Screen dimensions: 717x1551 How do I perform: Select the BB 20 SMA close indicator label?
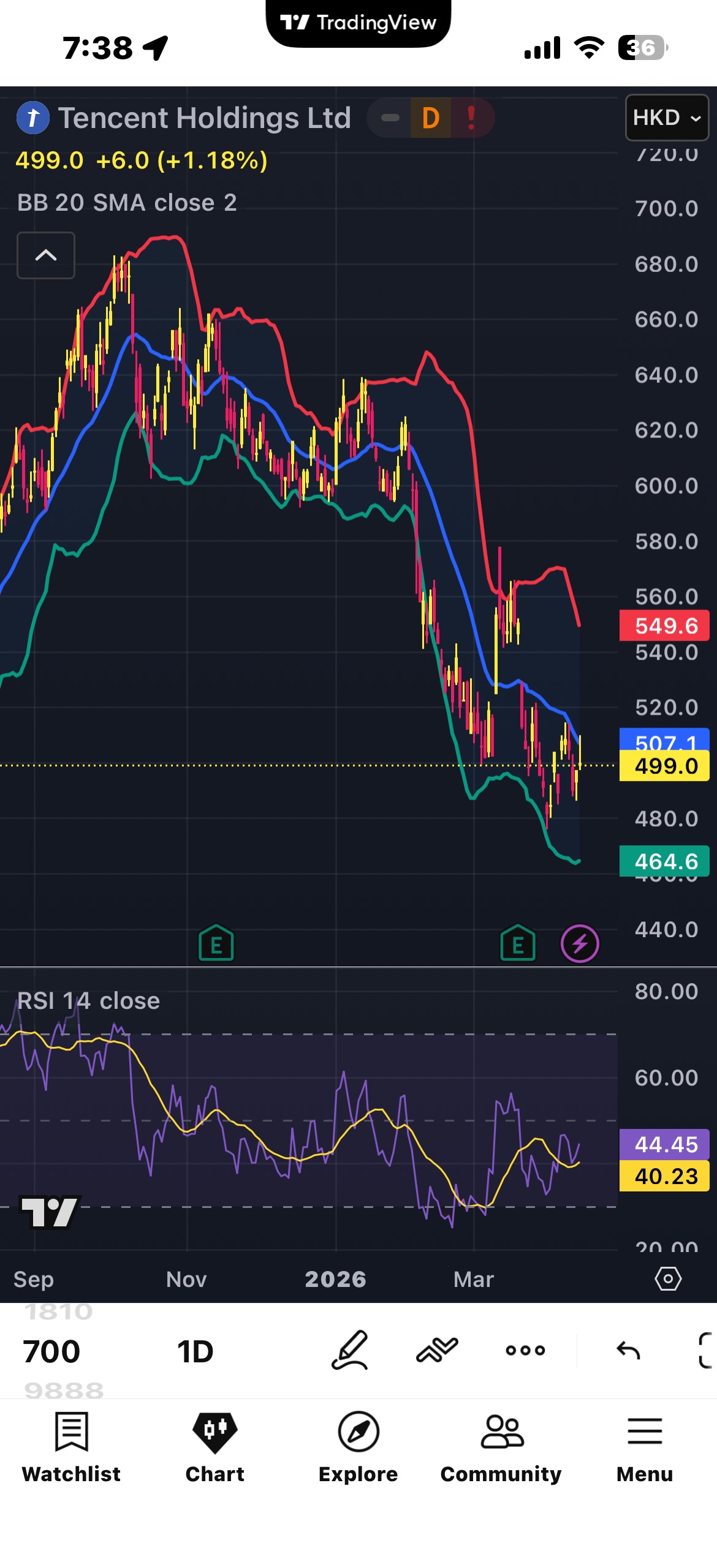coord(127,203)
